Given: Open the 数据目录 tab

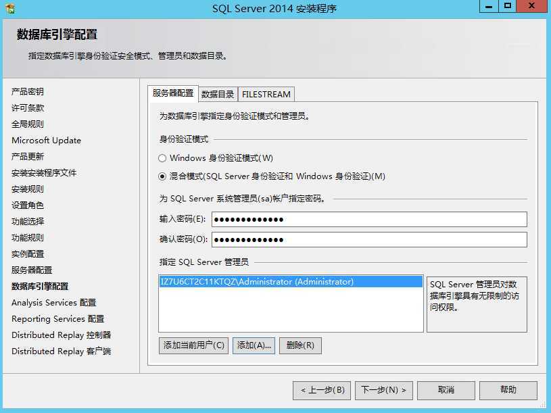Looking at the screenshot, I should pyautogui.click(x=218, y=94).
